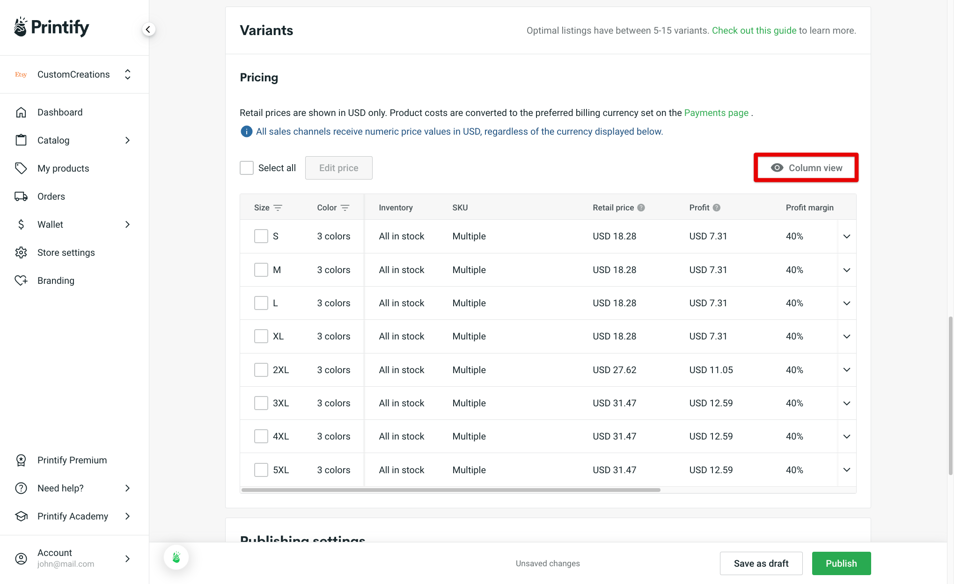This screenshot has height=584, width=954.
Task: Click the Publish button
Action: click(841, 563)
